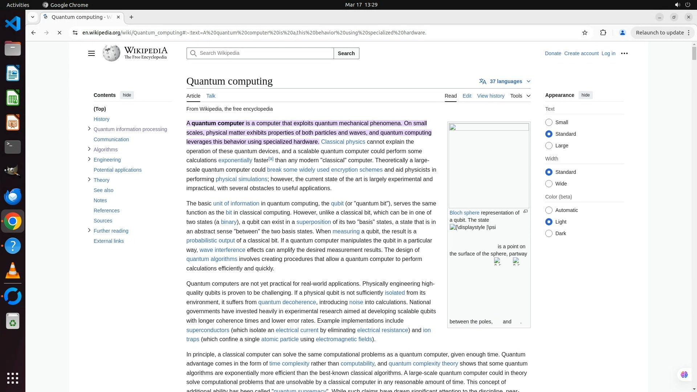Click the Chrome profile avatar icon
Image resolution: width=697 pixels, height=392 pixels.
click(622, 33)
